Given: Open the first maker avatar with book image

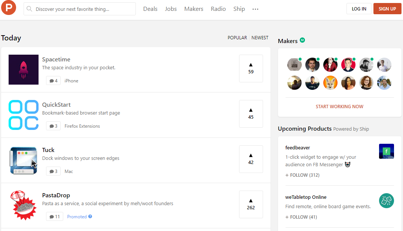Looking at the screenshot, I should (x=294, y=64).
